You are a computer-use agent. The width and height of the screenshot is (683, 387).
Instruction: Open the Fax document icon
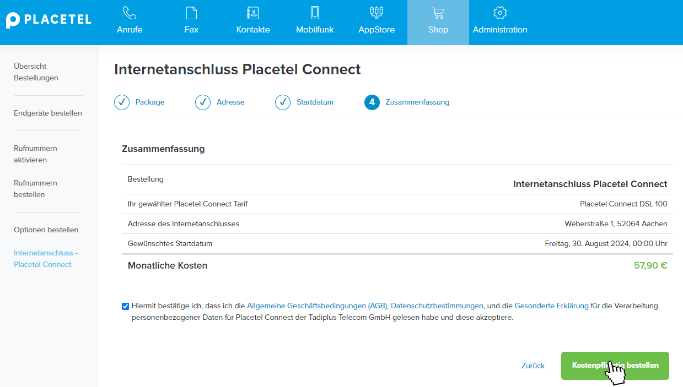coord(191,13)
